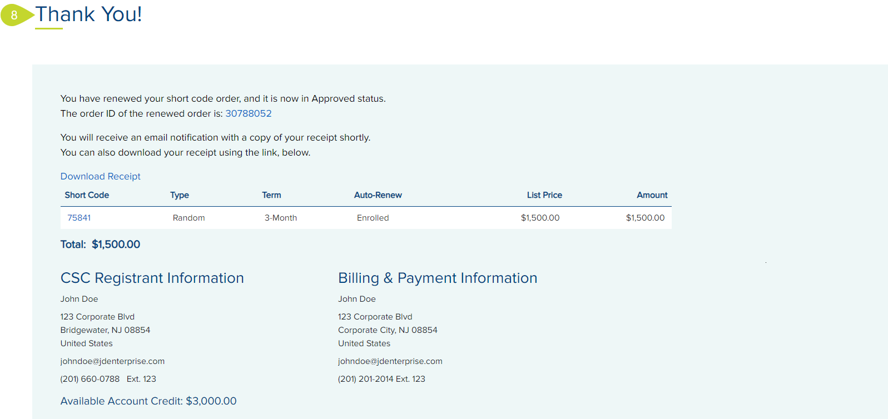Click the Total $1,500.00 text
The height and width of the screenshot is (419, 888).
pyautogui.click(x=100, y=245)
